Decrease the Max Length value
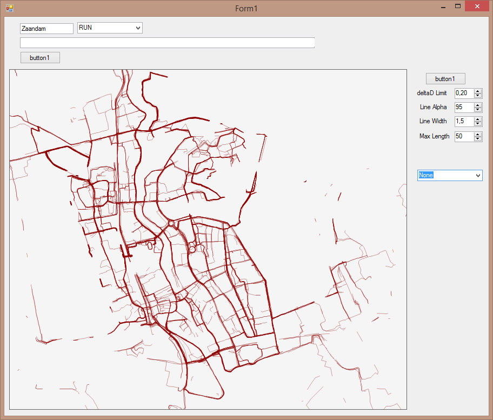Screen dimensions: 493x420 478,139
